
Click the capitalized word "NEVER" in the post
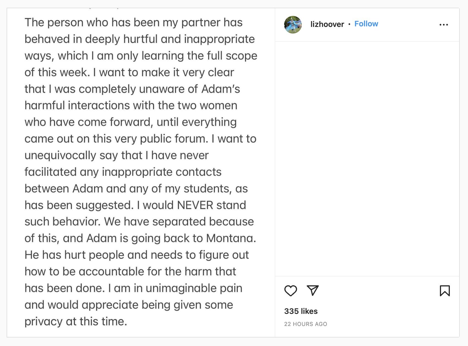(195, 205)
